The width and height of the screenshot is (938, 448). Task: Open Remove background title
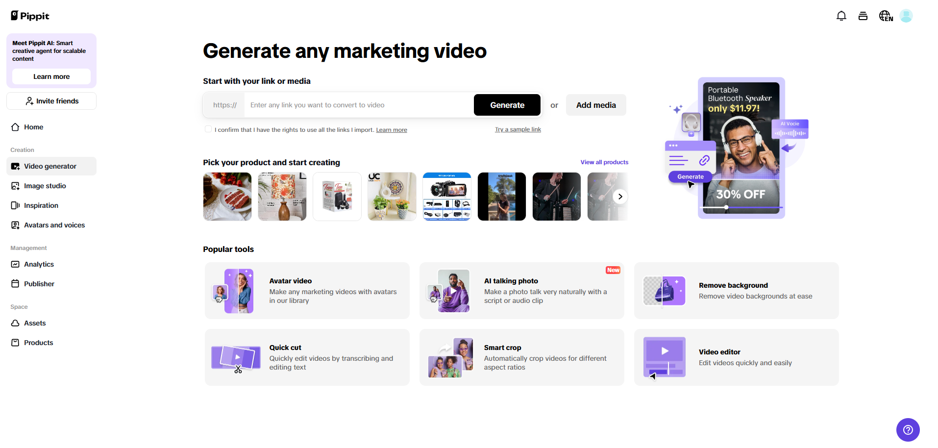tap(733, 285)
